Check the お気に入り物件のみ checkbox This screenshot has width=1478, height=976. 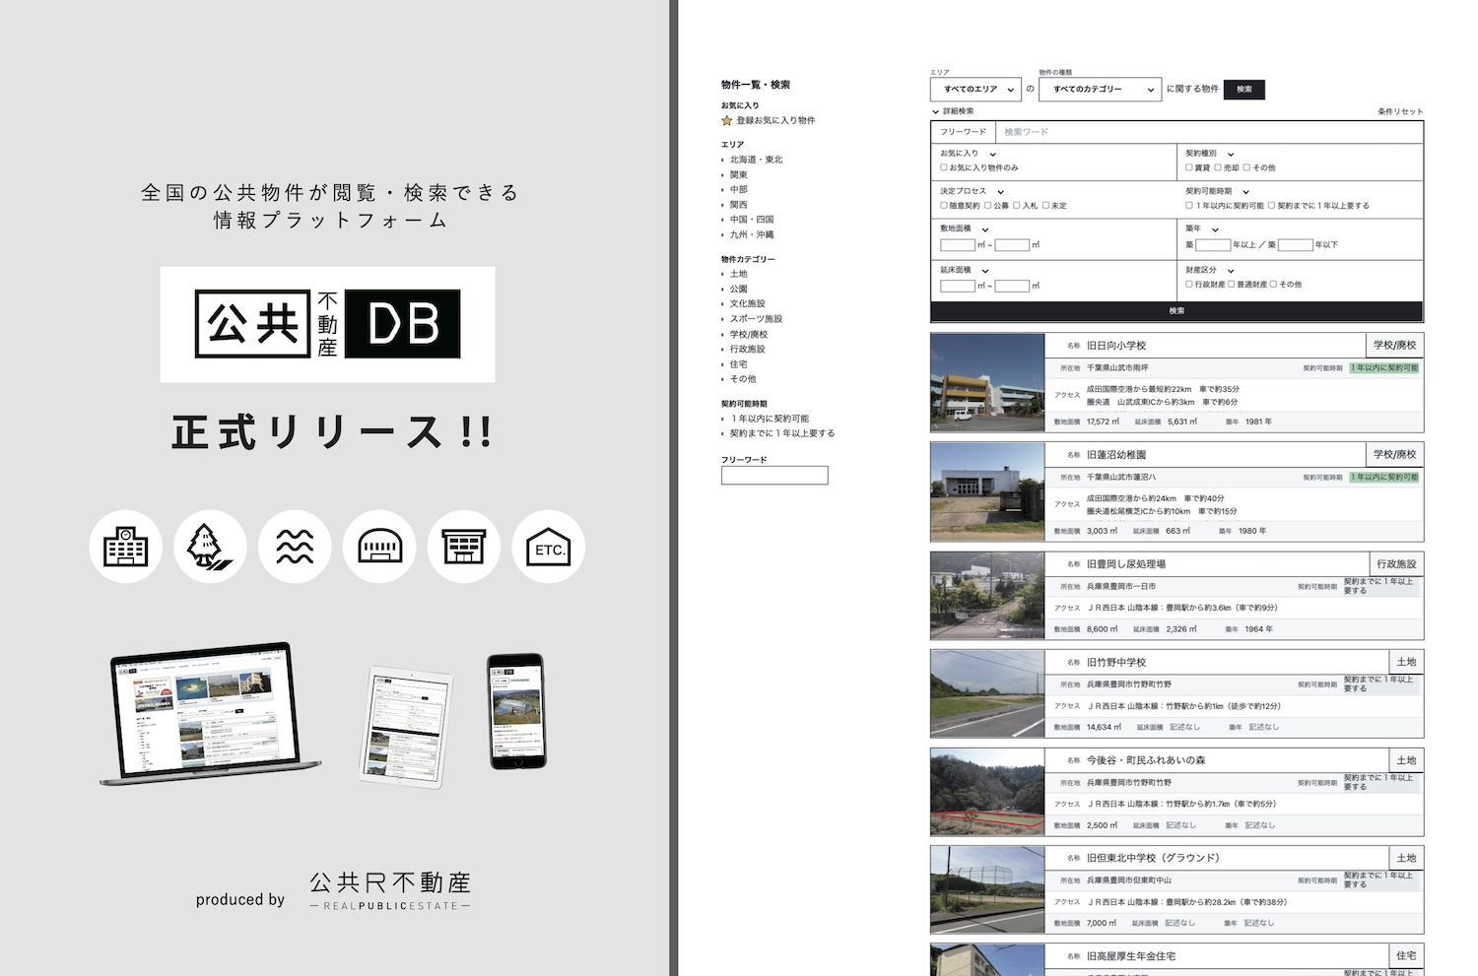tap(944, 167)
